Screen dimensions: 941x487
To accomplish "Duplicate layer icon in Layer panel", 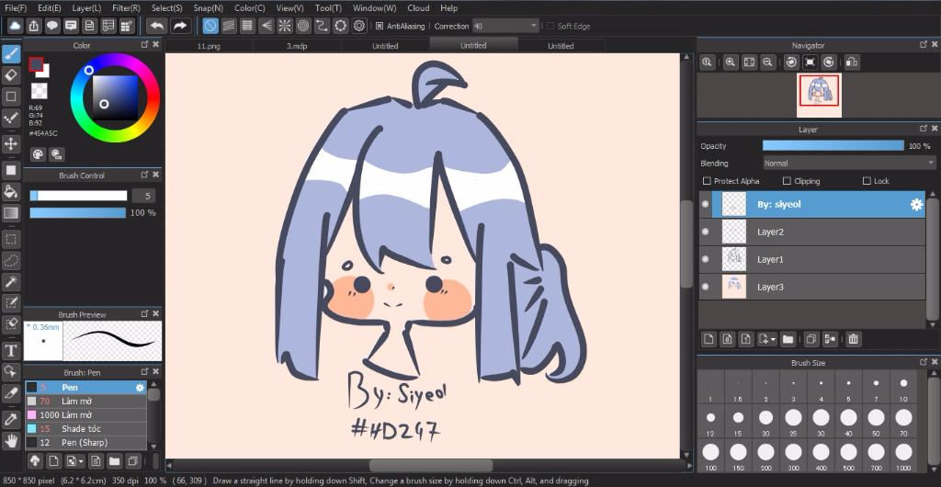I will [811, 339].
